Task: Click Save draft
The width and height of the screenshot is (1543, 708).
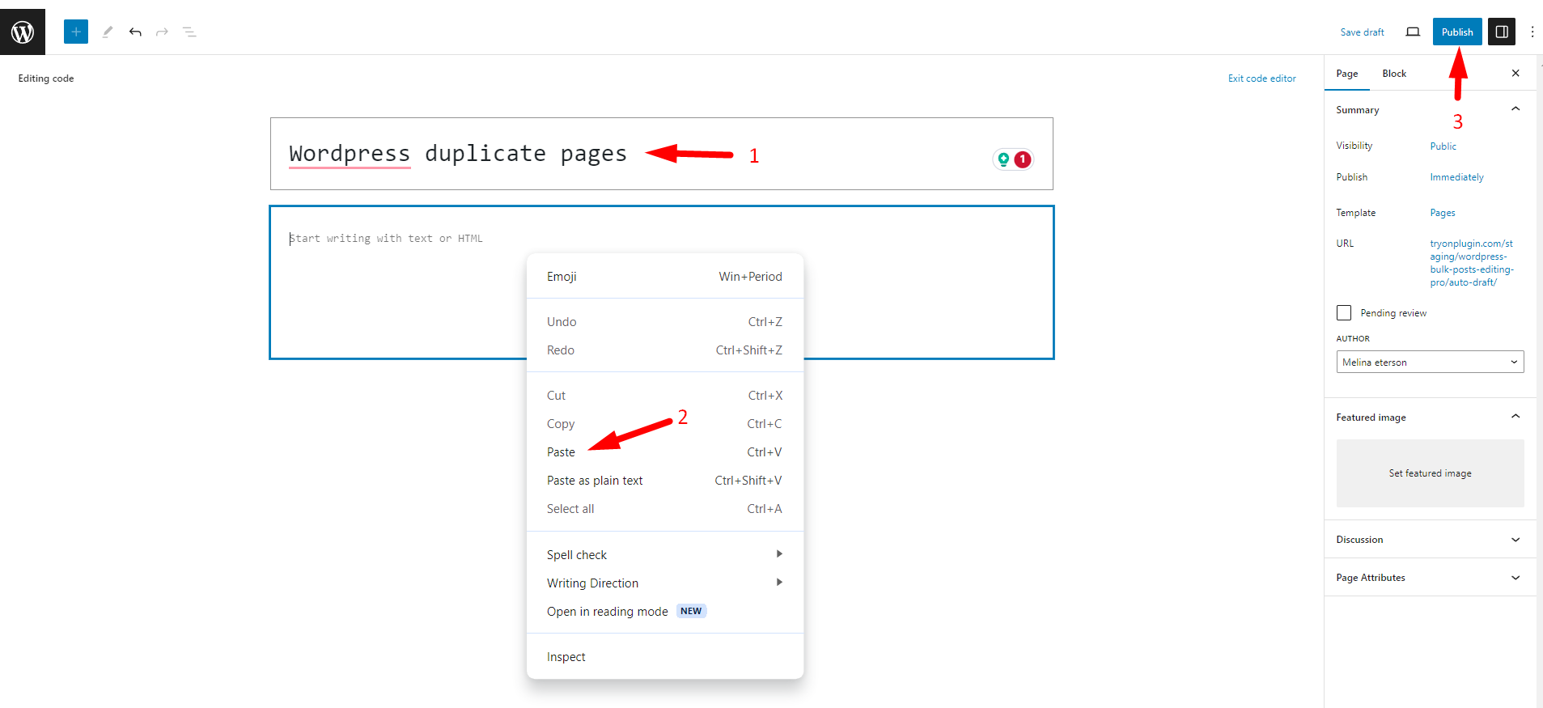Action: pos(1362,32)
